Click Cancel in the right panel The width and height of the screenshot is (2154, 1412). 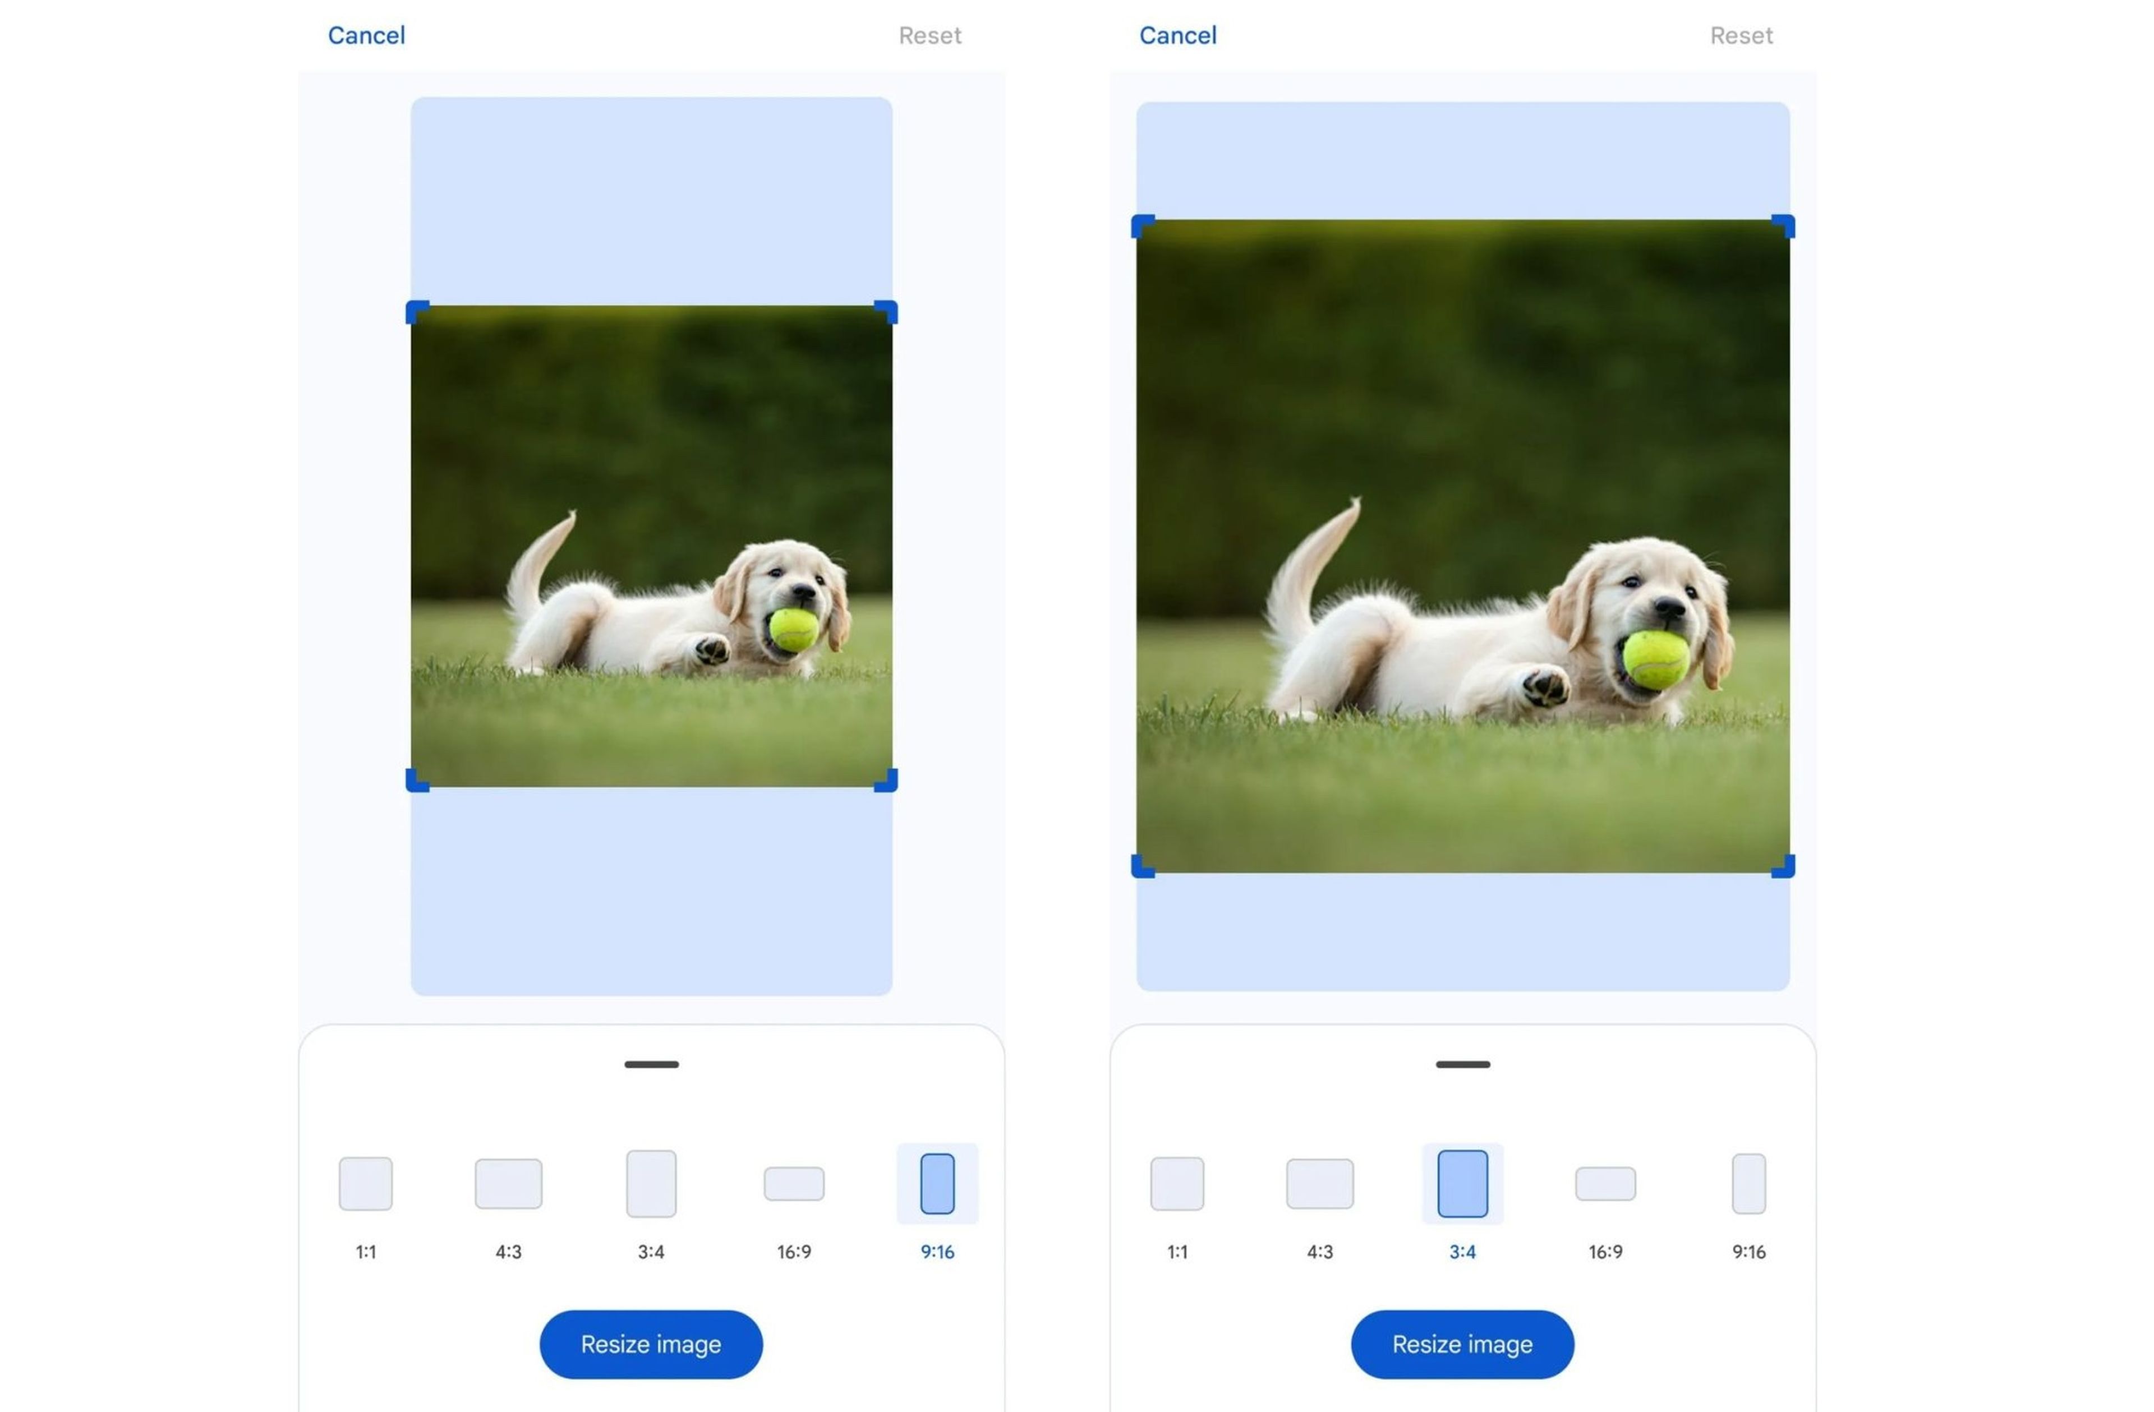pos(1179,35)
